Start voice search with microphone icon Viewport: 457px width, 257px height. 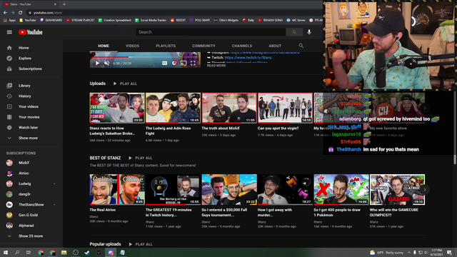click(x=309, y=32)
